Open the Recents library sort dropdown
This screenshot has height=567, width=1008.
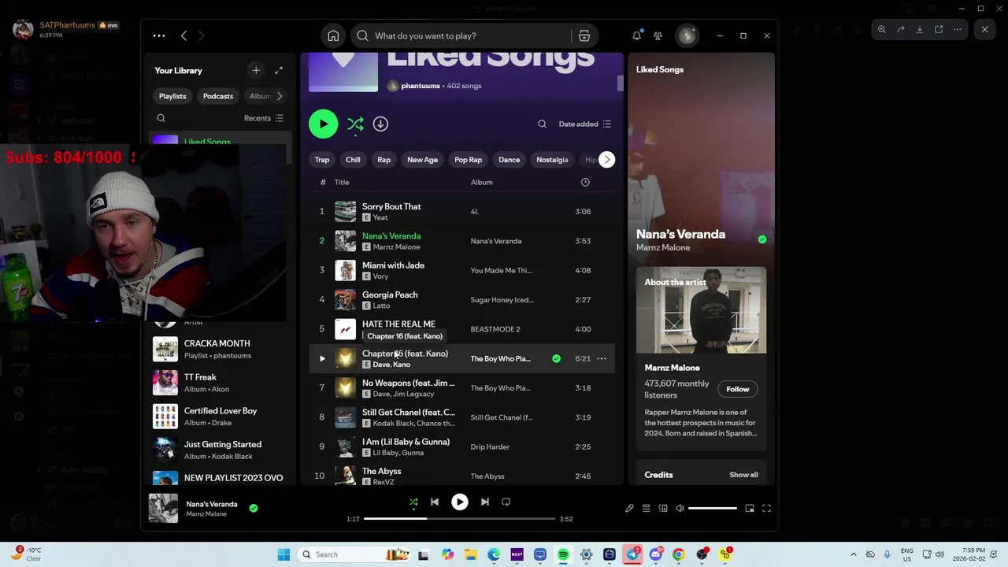click(264, 118)
